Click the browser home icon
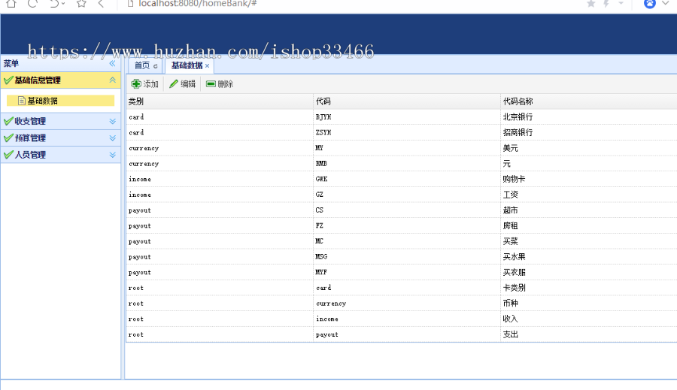The image size is (677, 390). [x=11, y=4]
